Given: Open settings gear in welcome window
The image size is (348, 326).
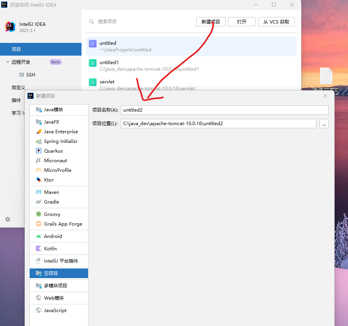Looking at the screenshot, I should point(8,219).
